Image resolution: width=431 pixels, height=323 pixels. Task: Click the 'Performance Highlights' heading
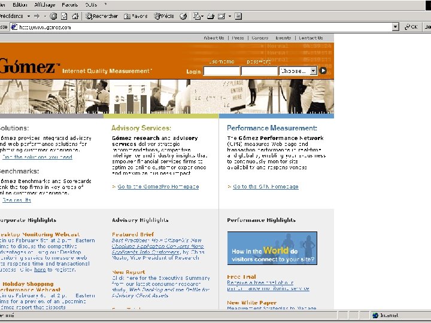(262, 220)
